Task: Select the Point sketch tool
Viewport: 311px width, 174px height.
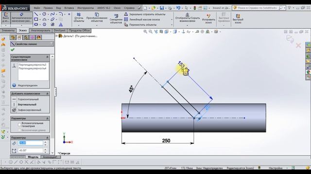Action: point(69,14)
